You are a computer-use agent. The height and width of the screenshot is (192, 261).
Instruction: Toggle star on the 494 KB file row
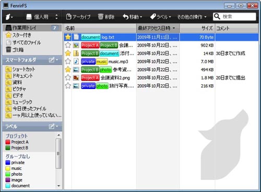click(x=68, y=70)
